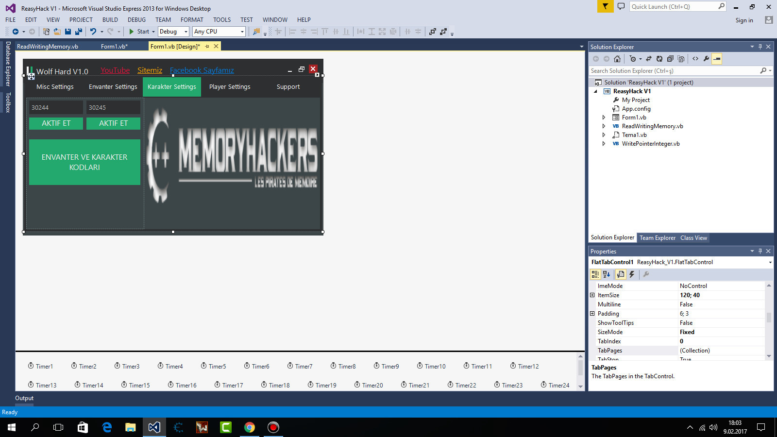Viewport: 777px width, 437px height.
Task: Toggle auto-hide pin on Properties panel
Action: (760, 251)
